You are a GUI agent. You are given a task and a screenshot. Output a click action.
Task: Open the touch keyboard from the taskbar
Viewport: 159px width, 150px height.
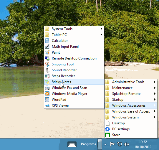[x=72, y=144]
